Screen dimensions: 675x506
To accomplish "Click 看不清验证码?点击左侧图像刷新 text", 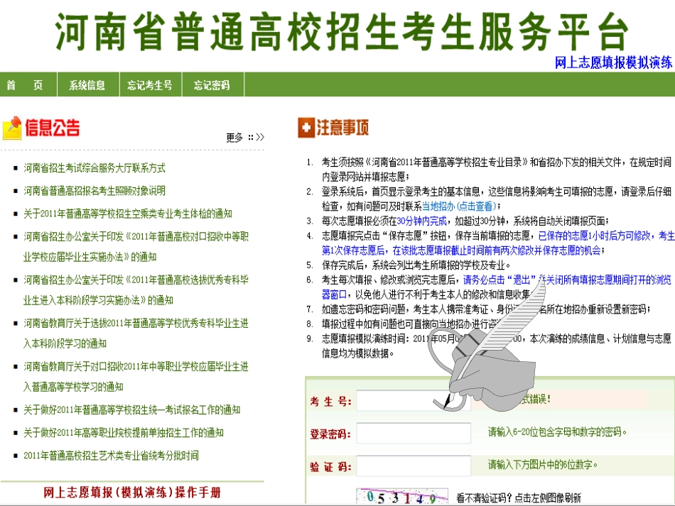I will 518,497.
